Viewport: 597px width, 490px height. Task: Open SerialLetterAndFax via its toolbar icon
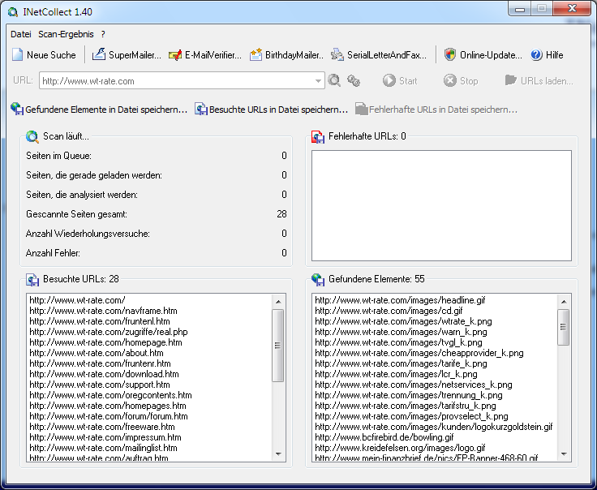pyautogui.click(x=337, y=55)
